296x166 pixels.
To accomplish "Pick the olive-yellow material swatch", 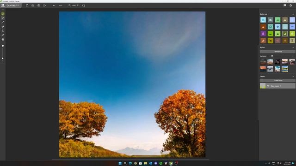I will (270, 41).
